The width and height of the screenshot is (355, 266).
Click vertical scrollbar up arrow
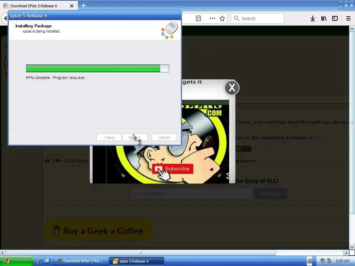point(352,29)
